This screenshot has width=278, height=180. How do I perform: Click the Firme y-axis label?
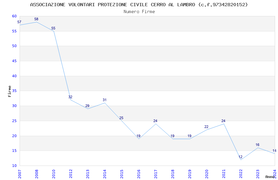9,91
